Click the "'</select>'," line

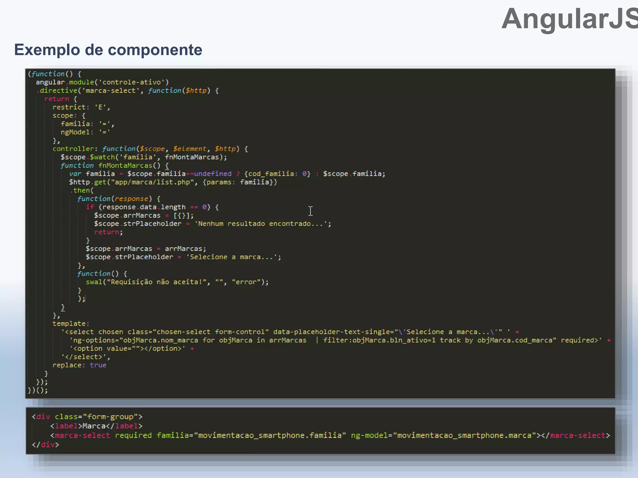tap(85, 357)
